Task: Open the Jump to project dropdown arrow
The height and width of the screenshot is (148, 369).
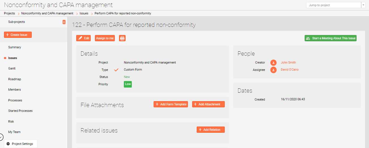Action: (x=363, y=5)
